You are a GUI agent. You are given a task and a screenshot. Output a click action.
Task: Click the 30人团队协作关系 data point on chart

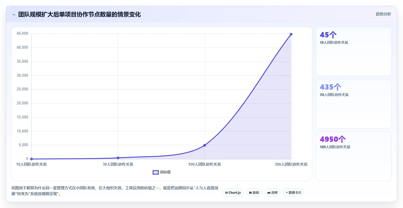[x=118, y=158]
